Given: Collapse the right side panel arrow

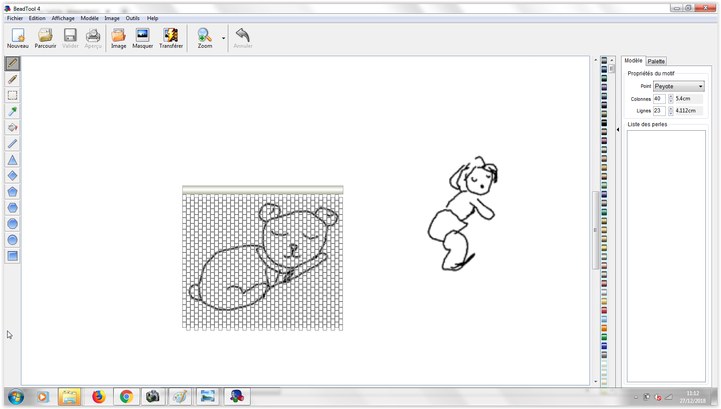Looking at the screenshot, I should point(618,130).
